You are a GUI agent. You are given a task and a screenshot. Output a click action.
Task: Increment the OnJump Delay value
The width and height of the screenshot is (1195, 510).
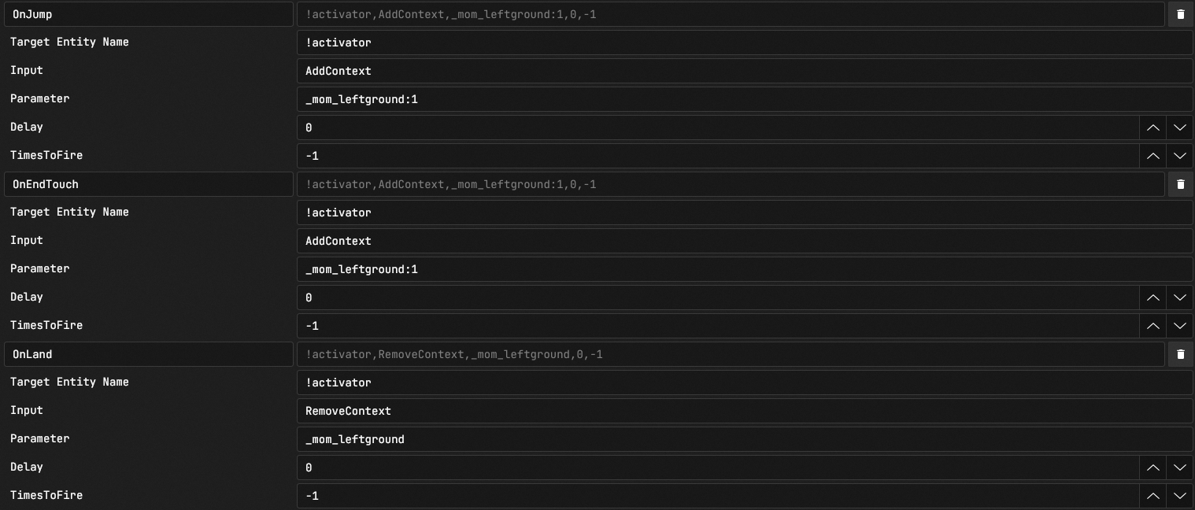[1152, 127]
